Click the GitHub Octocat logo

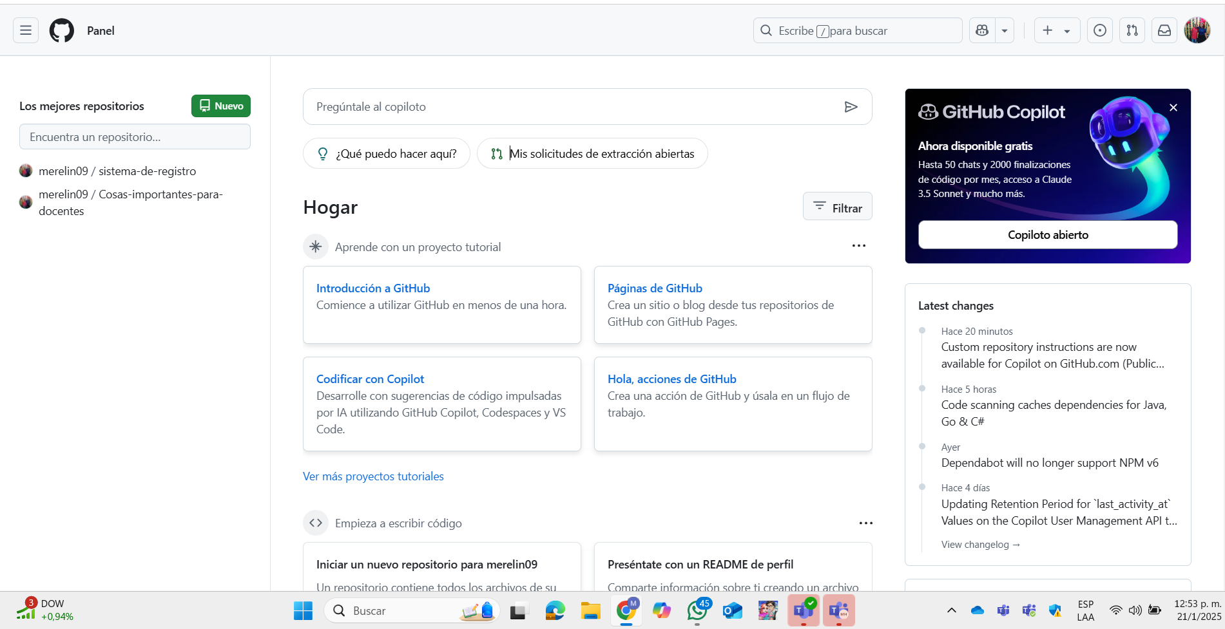tap(62, 30)
